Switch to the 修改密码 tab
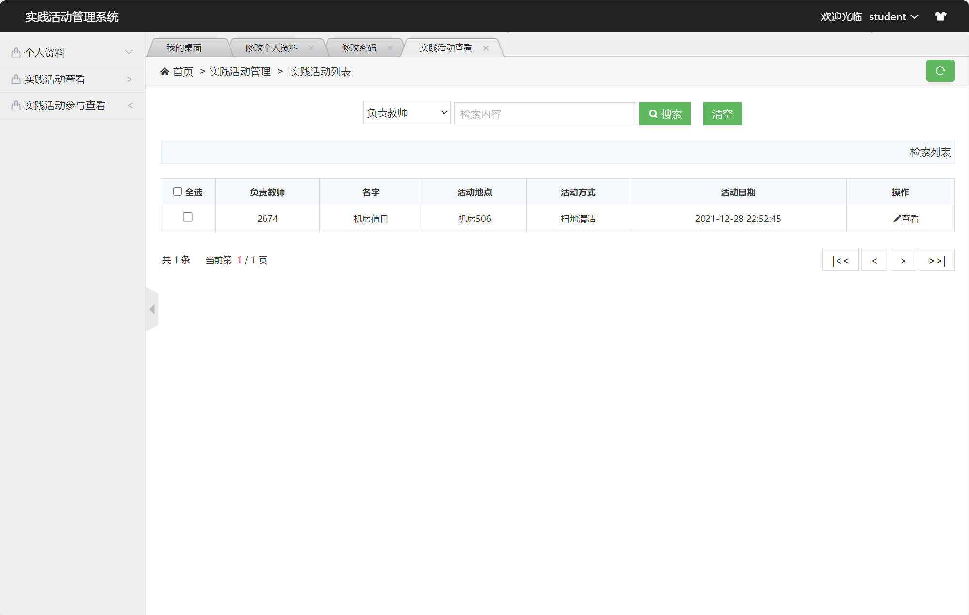969x615 pixels. (x=359, y=47)
